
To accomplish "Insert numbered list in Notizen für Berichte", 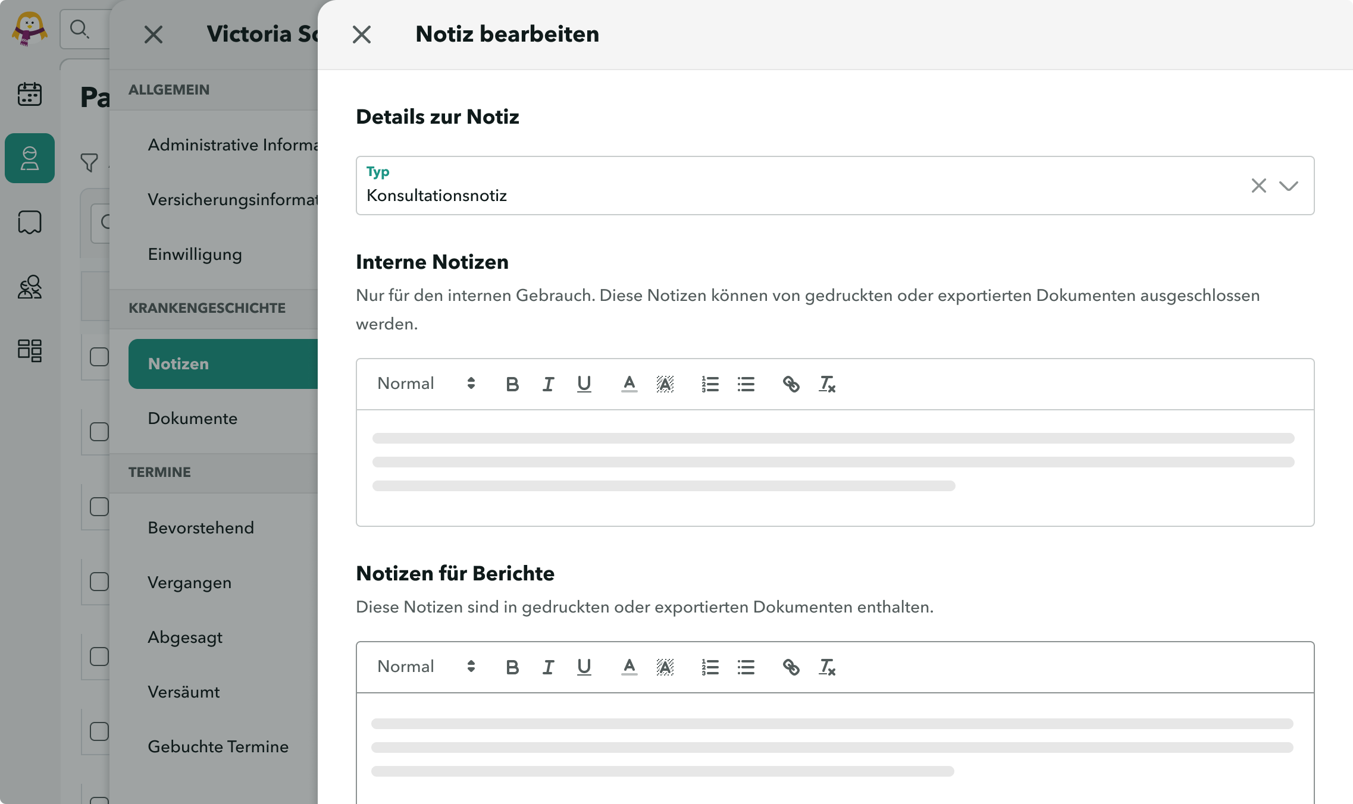I will tap(710, 667).
